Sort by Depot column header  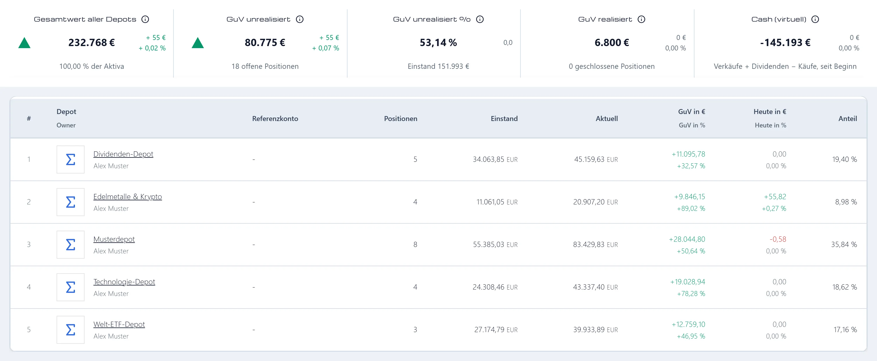[66, 112]
